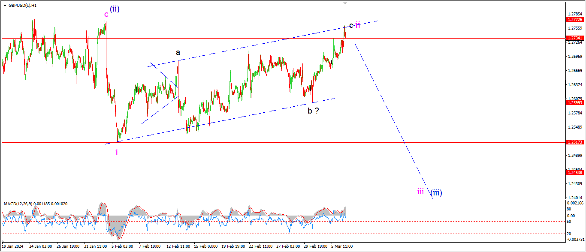The width and height of the screenshot is (586, 252).
Task: Select the magenta 'iii' wave label
Action: pos(420,191)
